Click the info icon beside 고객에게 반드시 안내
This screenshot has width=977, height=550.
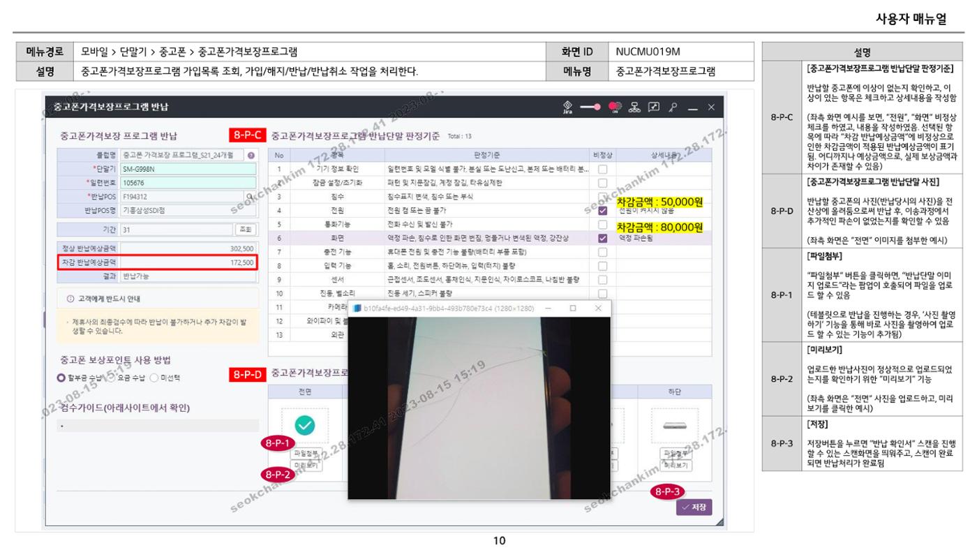[70, 299]
